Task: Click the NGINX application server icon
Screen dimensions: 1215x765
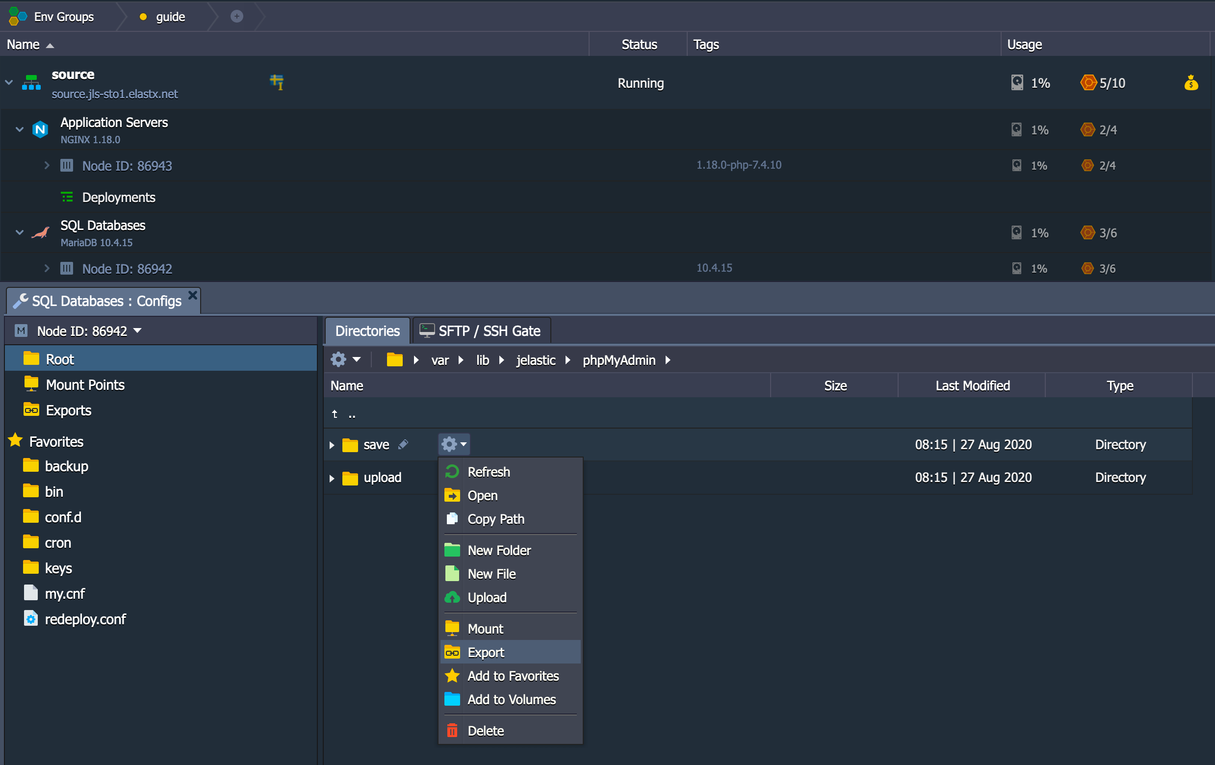Action: tap(40, 129)
